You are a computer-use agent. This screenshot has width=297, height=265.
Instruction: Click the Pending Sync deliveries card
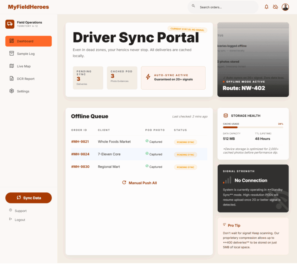point(88,78)
